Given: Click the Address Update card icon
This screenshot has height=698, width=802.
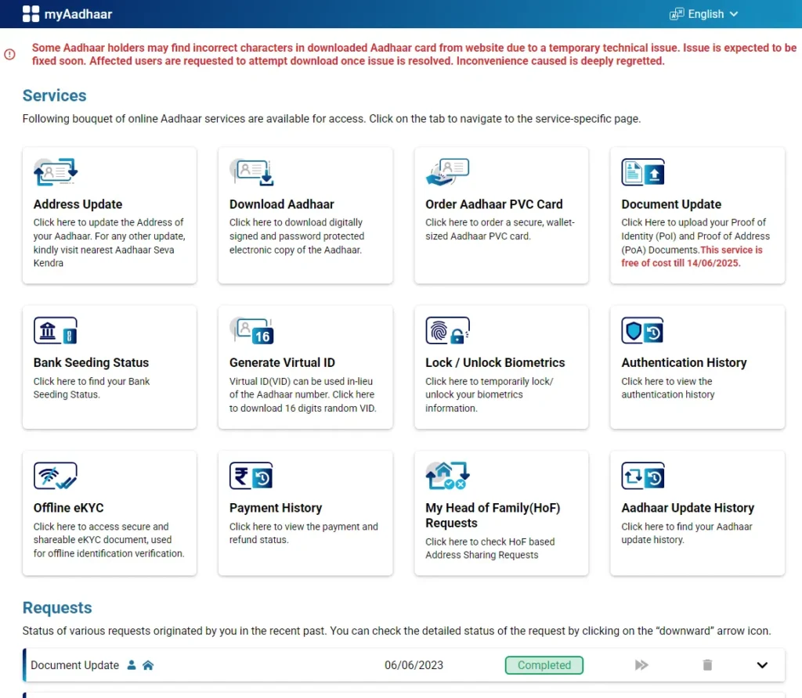Looking at the screenshot, I should coord(56,172).
